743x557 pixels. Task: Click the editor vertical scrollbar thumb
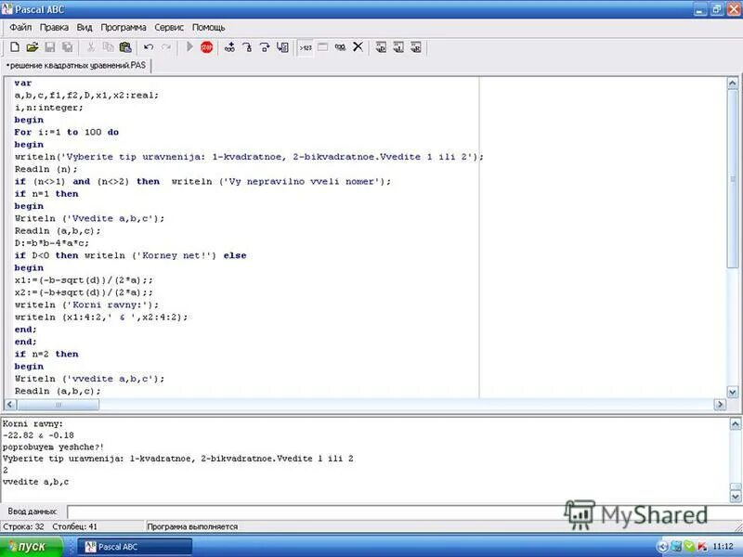732,179
